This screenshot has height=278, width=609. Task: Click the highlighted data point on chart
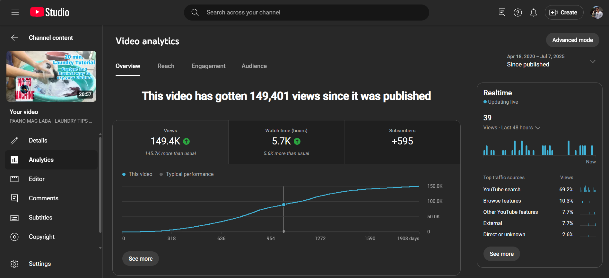pos(284,204)
